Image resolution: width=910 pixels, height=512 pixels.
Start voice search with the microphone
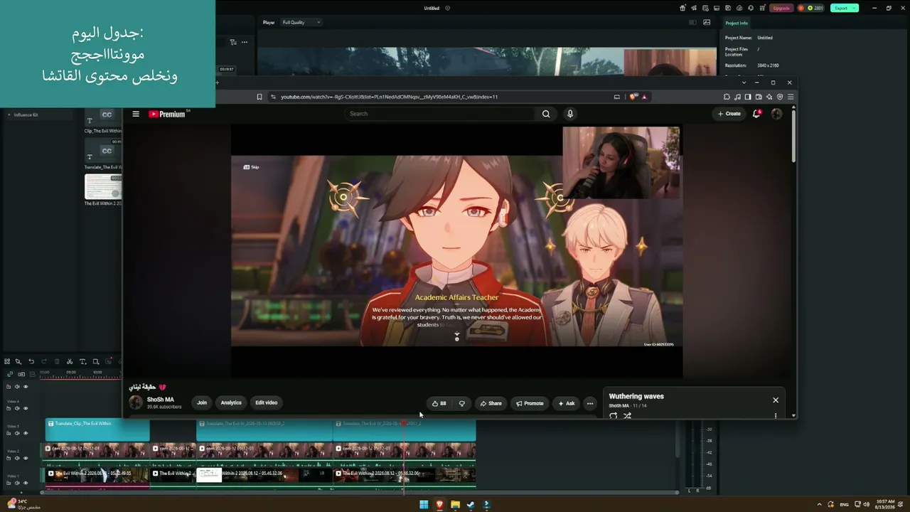(x=569, y=114)
